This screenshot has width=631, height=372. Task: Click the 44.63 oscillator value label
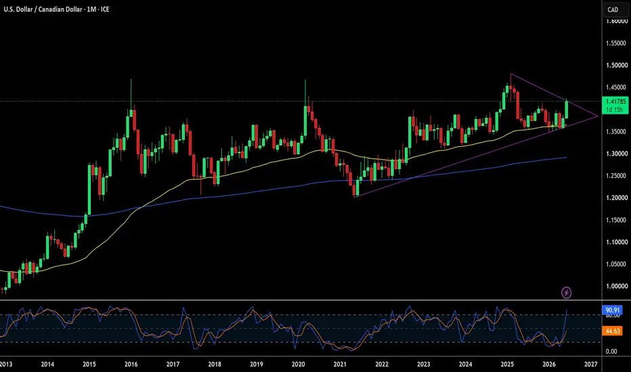pyautogui.click(x=613, y=331)
